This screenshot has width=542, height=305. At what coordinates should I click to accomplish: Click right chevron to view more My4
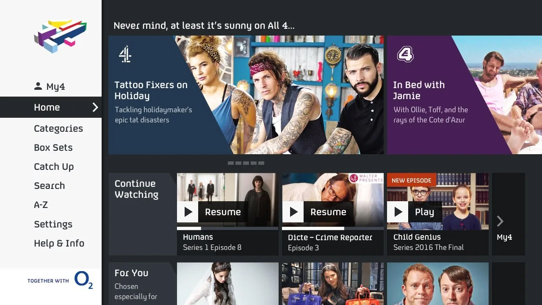(500, 221)
